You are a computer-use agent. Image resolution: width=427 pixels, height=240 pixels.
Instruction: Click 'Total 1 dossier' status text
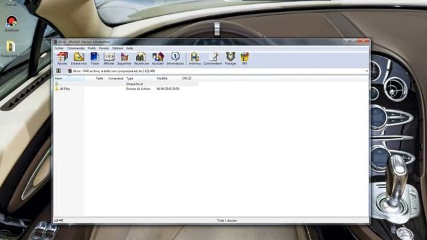coord(227,221)
